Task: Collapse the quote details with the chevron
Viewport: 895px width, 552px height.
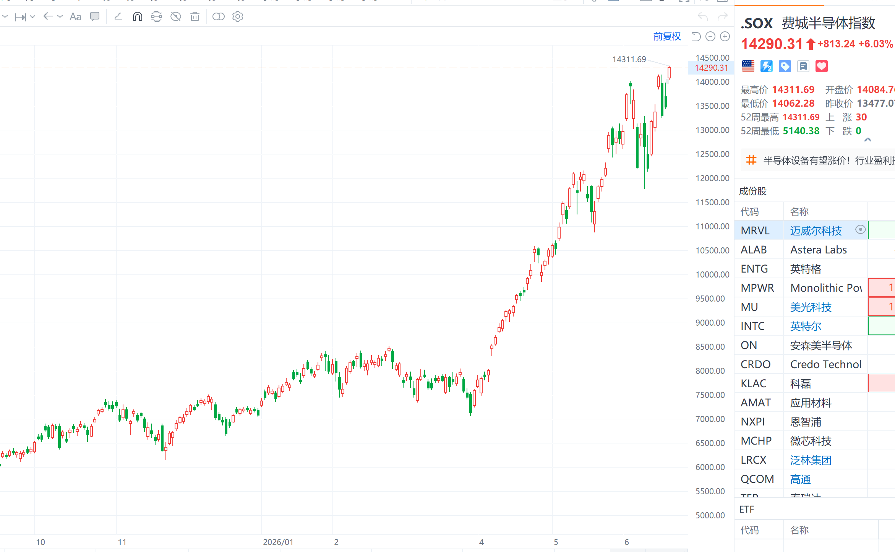Action: (868, 140)
